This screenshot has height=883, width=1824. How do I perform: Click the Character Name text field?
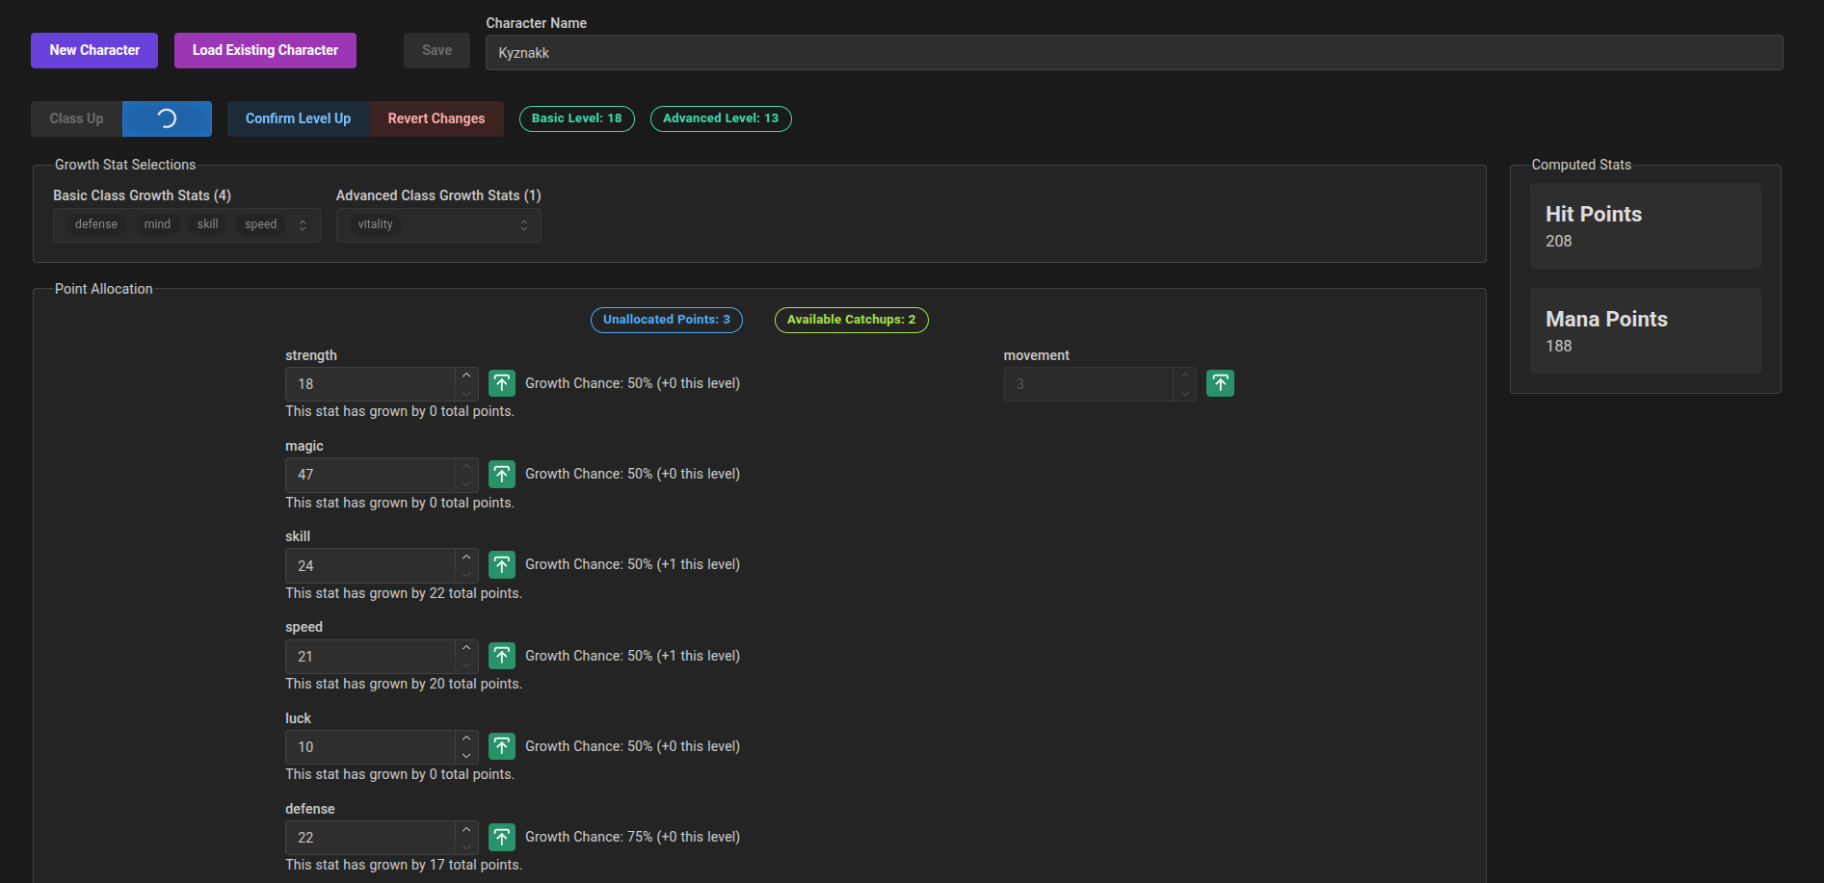pos(1133,53)
